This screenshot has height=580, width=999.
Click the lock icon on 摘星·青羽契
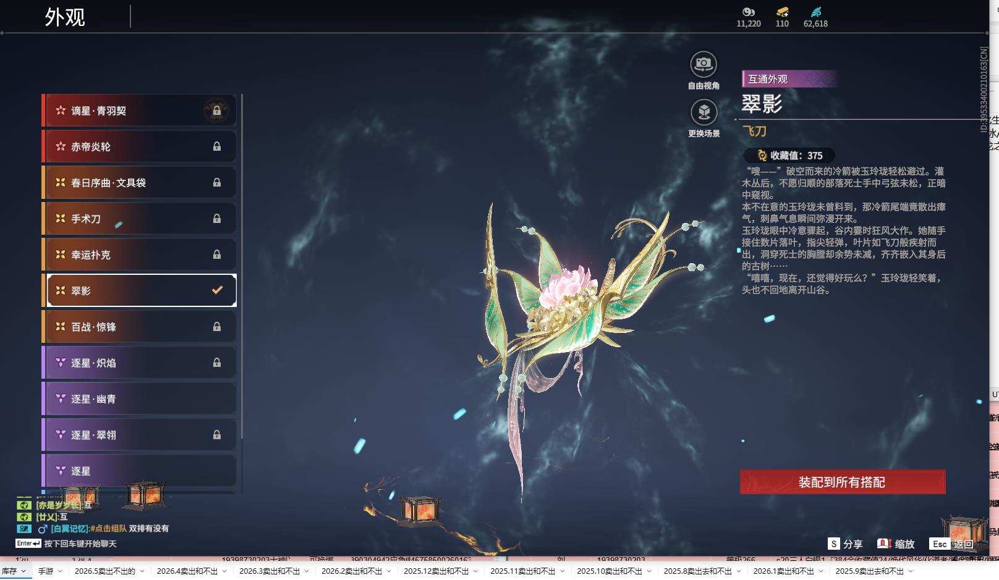217,111
